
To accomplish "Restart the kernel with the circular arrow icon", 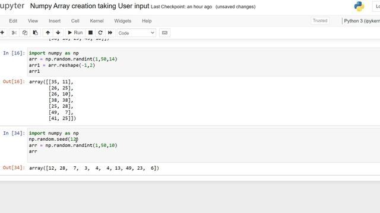I will [x=100, y=33].
